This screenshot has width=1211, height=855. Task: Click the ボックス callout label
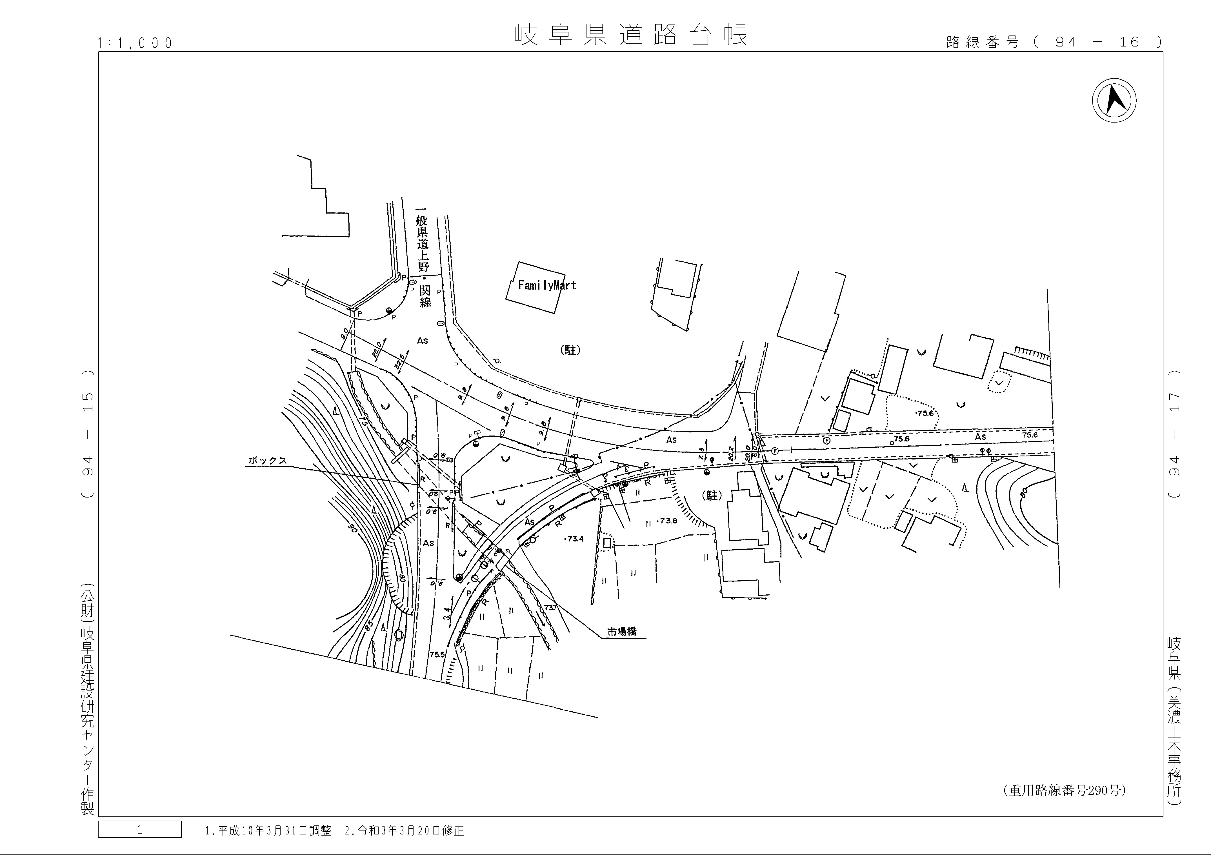tap(268, 461)
